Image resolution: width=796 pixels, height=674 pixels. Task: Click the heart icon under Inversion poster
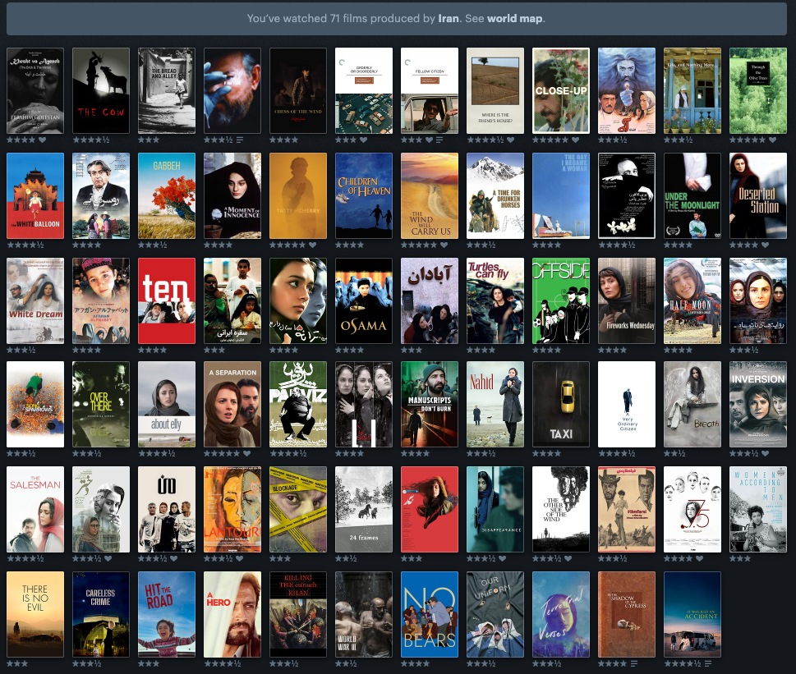point(765,453)
